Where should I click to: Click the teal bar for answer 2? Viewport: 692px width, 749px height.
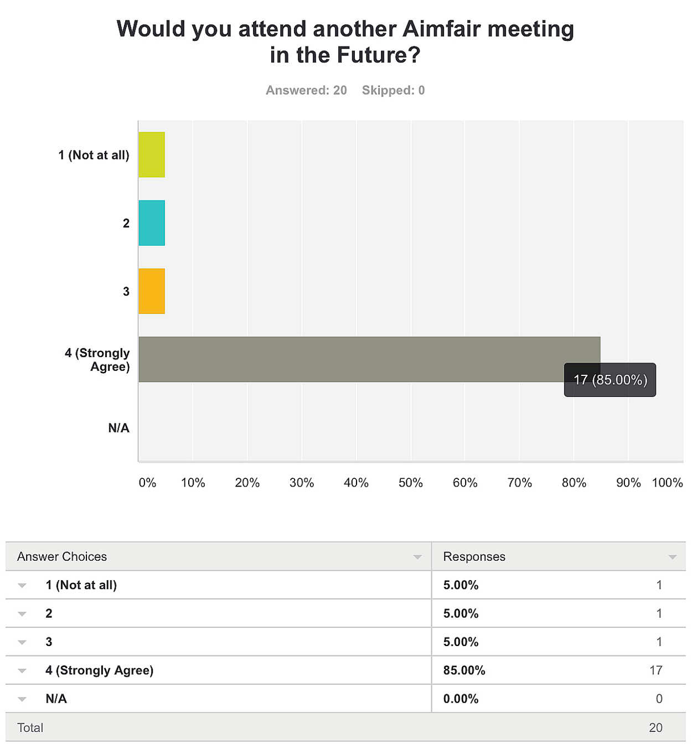[152, 223]
